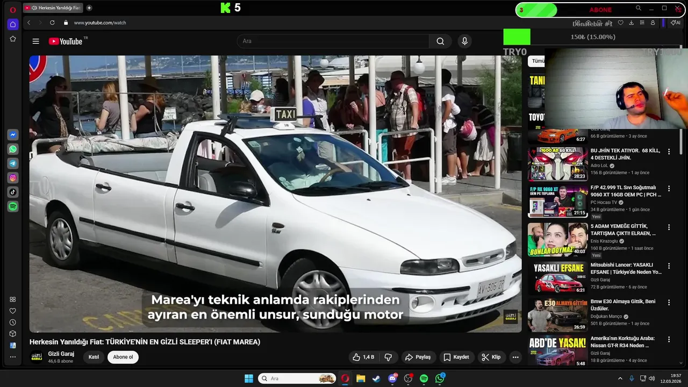The width and height of the screenshot is (688, 387).
Task: Open new tab with plus button
Action: click(x=89, y=8)
